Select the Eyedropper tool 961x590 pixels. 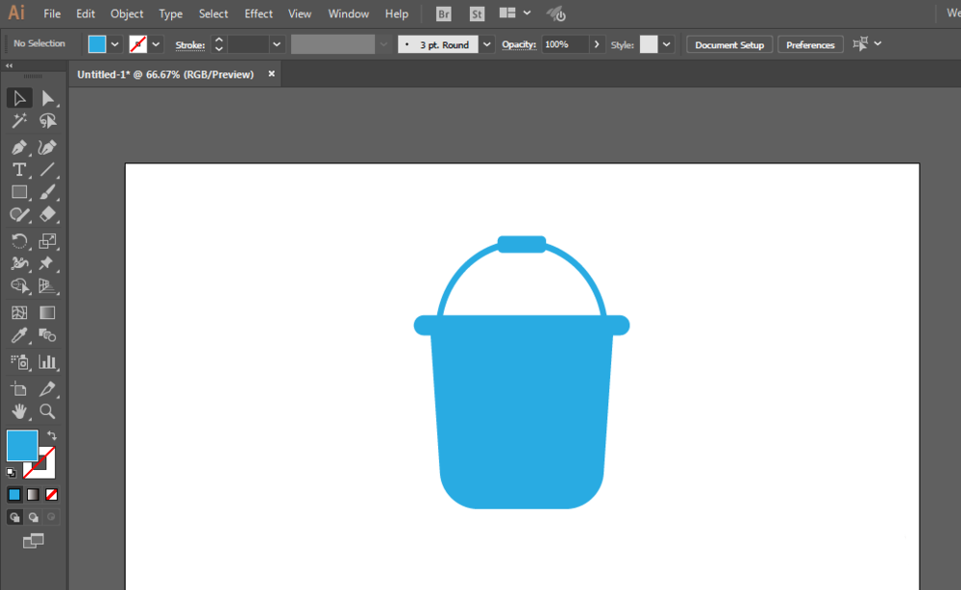click(19, 335)
